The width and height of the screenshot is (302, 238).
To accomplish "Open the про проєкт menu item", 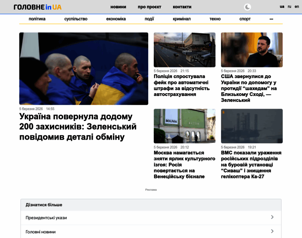I will click(x=147, y=7).
